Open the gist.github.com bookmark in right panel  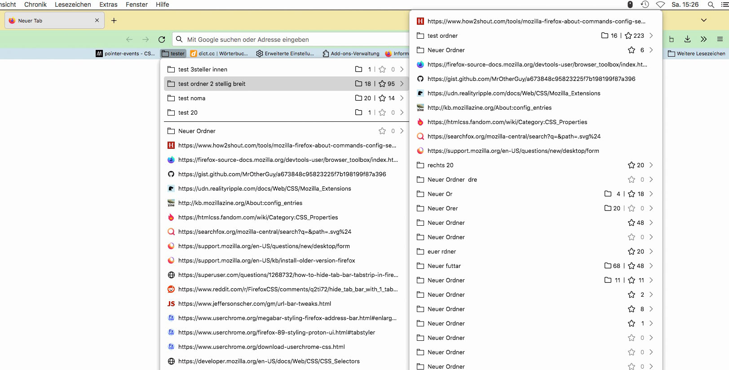531,79
